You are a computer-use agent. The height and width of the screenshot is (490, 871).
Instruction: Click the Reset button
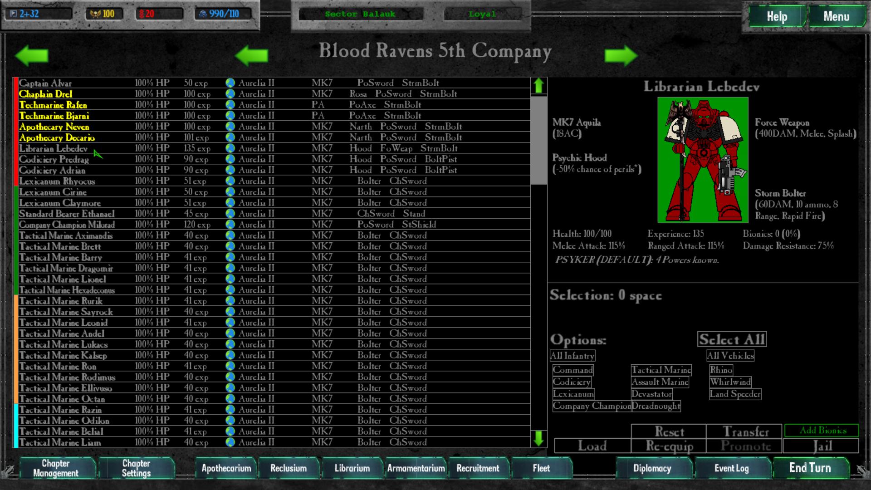click(669, 431)
